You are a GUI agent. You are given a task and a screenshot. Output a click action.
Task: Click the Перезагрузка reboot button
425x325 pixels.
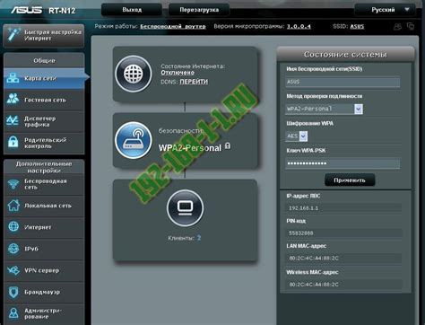[199, 10]
